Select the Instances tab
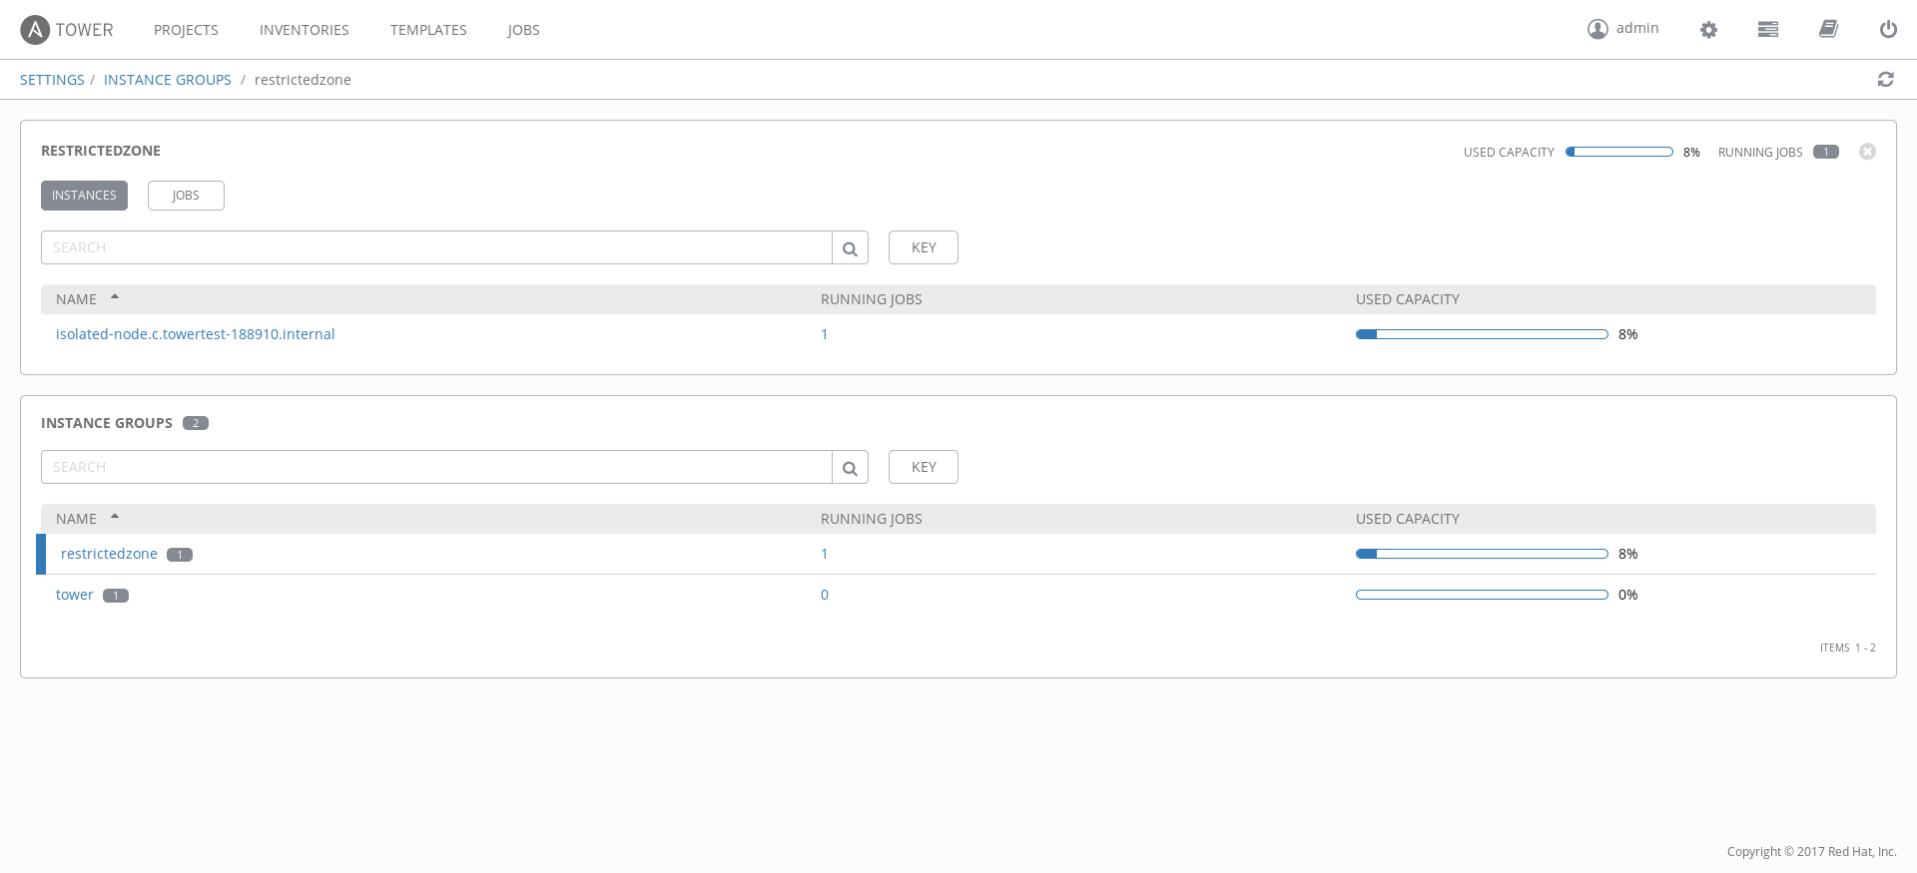Screen dimensions: 1917x873 coord(84,196)
